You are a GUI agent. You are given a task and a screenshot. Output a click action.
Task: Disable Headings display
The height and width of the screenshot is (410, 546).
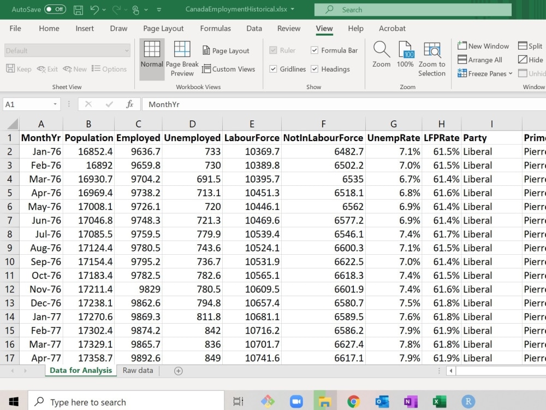coord(315,69)
